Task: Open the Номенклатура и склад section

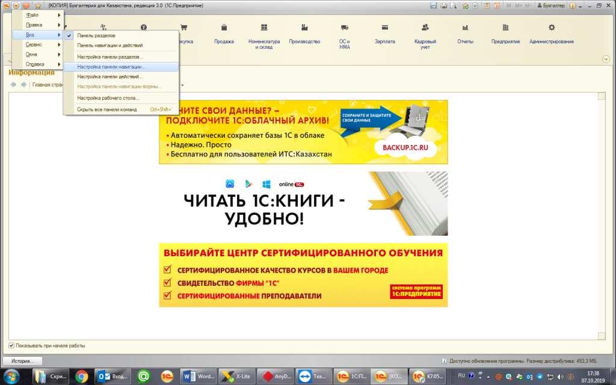Action: coord(264,36)
